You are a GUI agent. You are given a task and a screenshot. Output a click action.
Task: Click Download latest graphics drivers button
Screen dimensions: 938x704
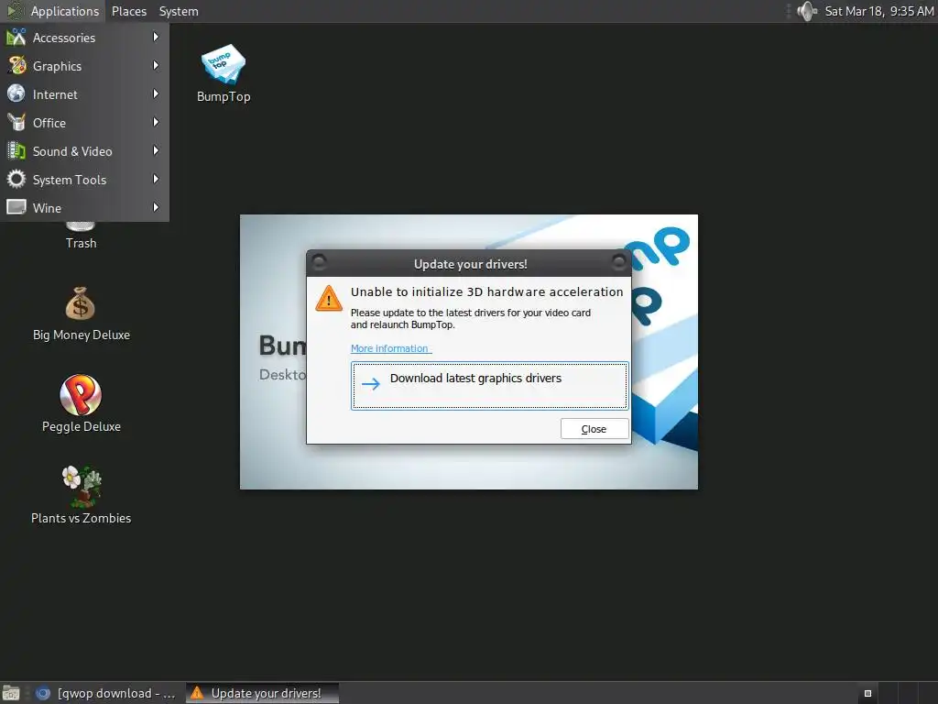point(489,386)
